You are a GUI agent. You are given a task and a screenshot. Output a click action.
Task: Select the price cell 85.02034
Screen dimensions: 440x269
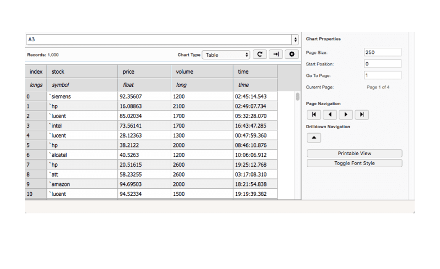click(144, 116)
